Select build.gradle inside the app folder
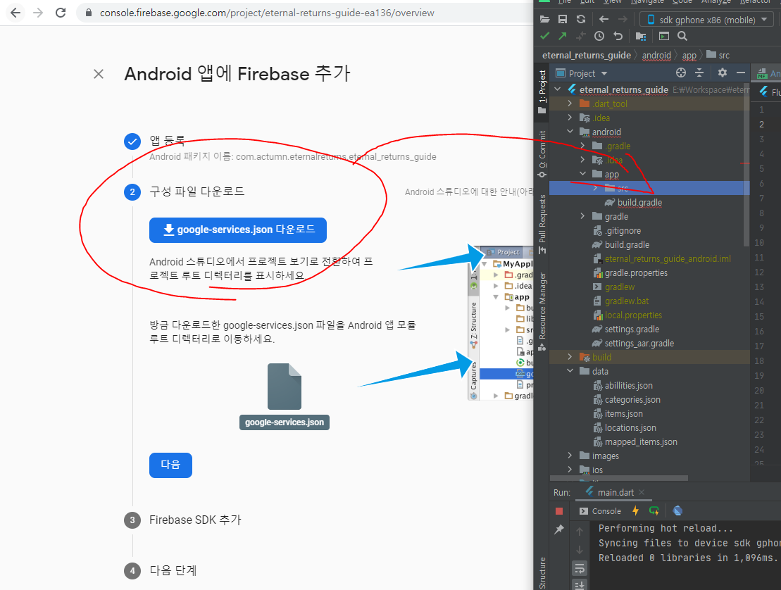This screenshot has width=781, height=590. click(639, 203)
